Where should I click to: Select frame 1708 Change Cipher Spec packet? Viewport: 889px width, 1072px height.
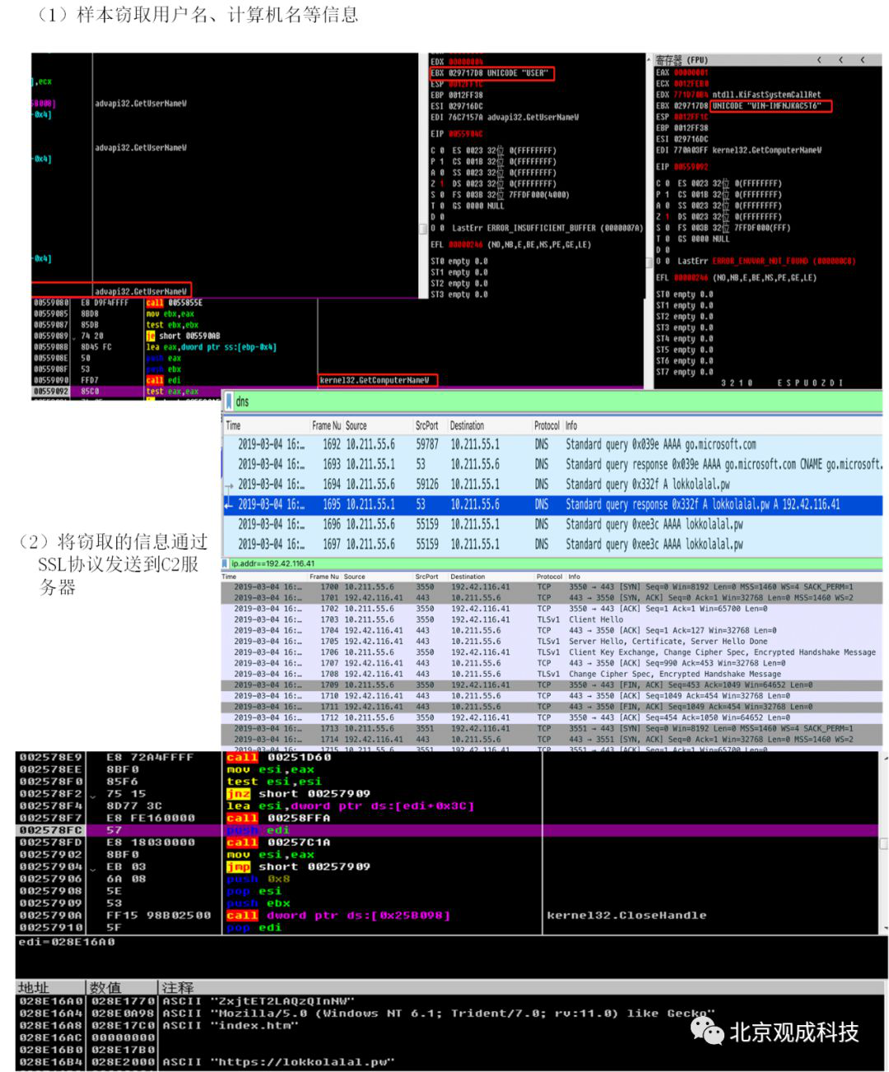(x=552, y=674)
